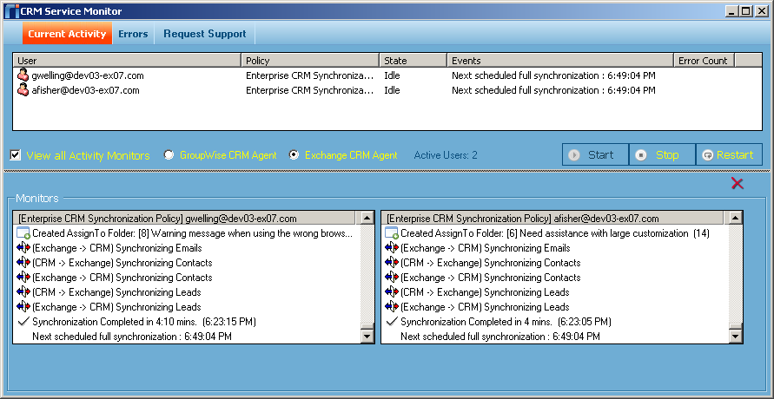Screen dimensions: 774x399
Task: Open the Request Support tab
Action: (x=205, y=34)
